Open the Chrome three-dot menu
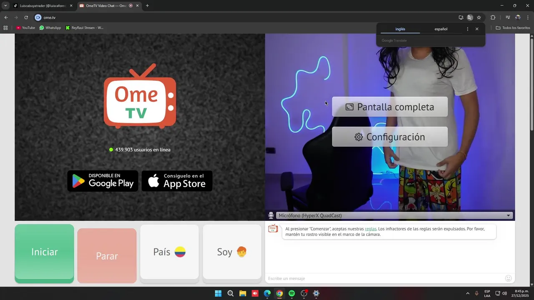This screenshot has width=534, height=300. (527, 17)
